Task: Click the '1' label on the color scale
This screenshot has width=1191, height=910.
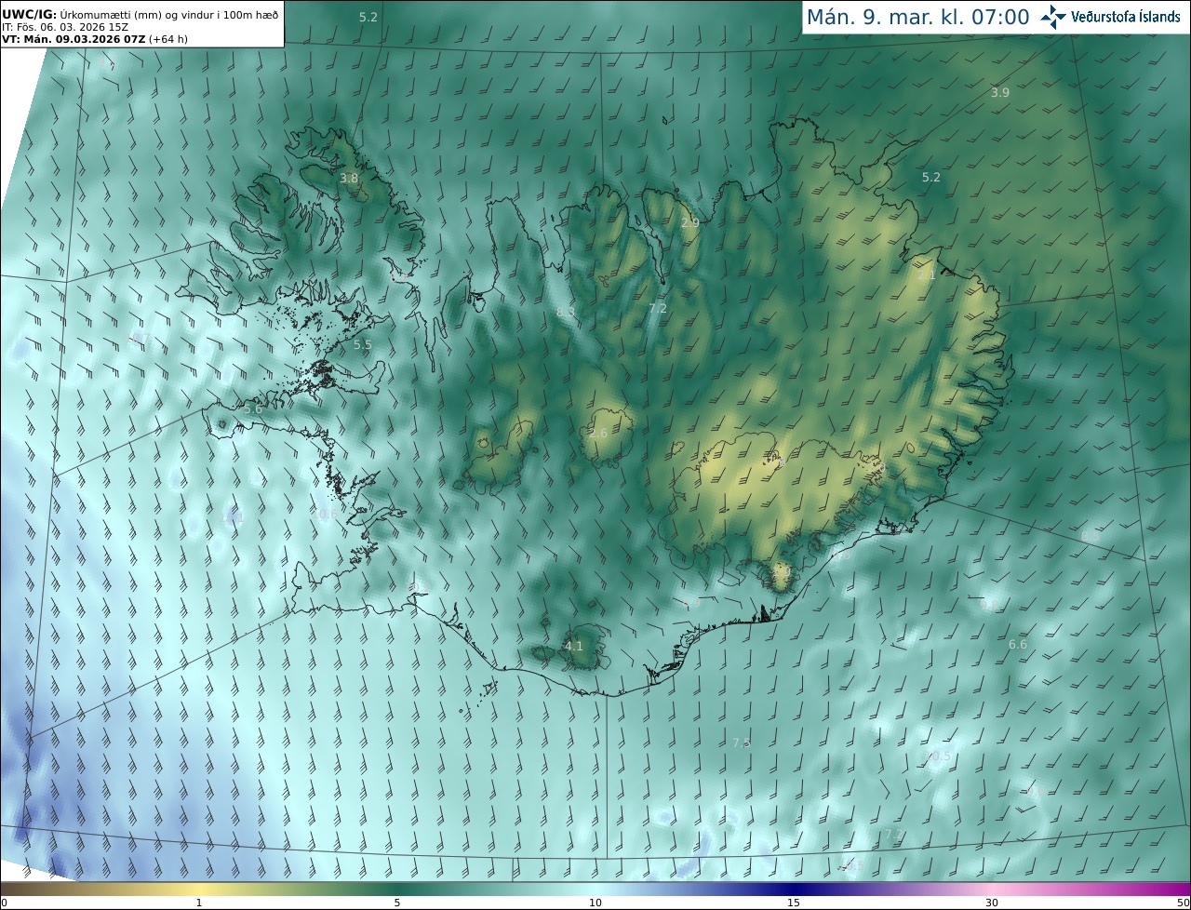Action: point(199,903)
